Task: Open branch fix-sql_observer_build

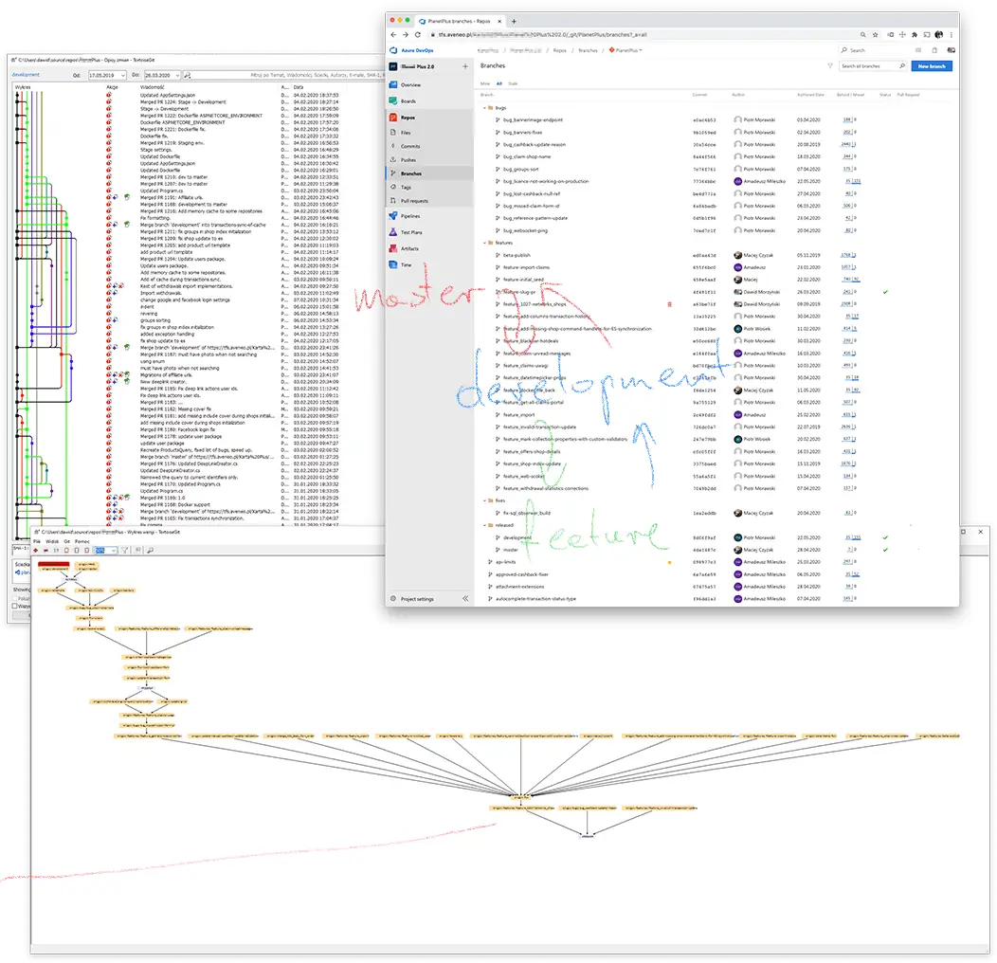Action: (527, 513)
